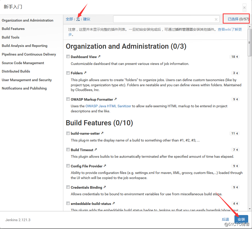Jump to Notifications and Publishing category
Screen dimensions: 252x229
(x=24, y=88)
